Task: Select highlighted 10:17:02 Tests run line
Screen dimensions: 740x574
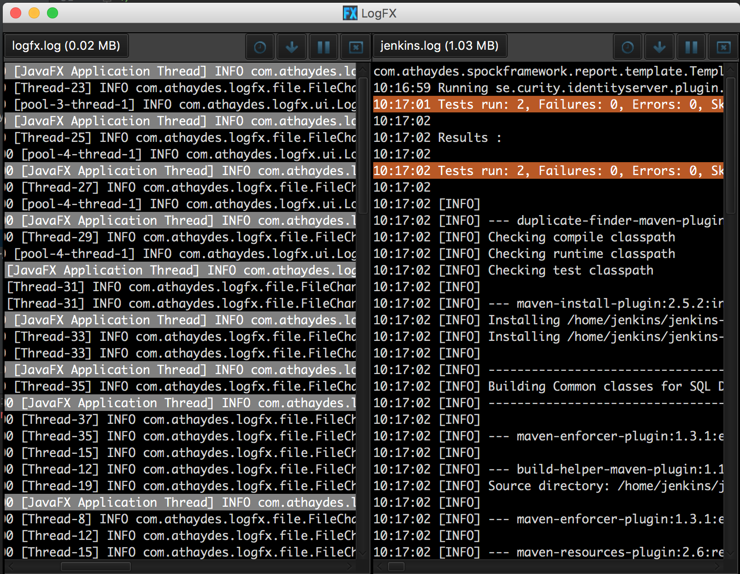Action: coord(548,171)
